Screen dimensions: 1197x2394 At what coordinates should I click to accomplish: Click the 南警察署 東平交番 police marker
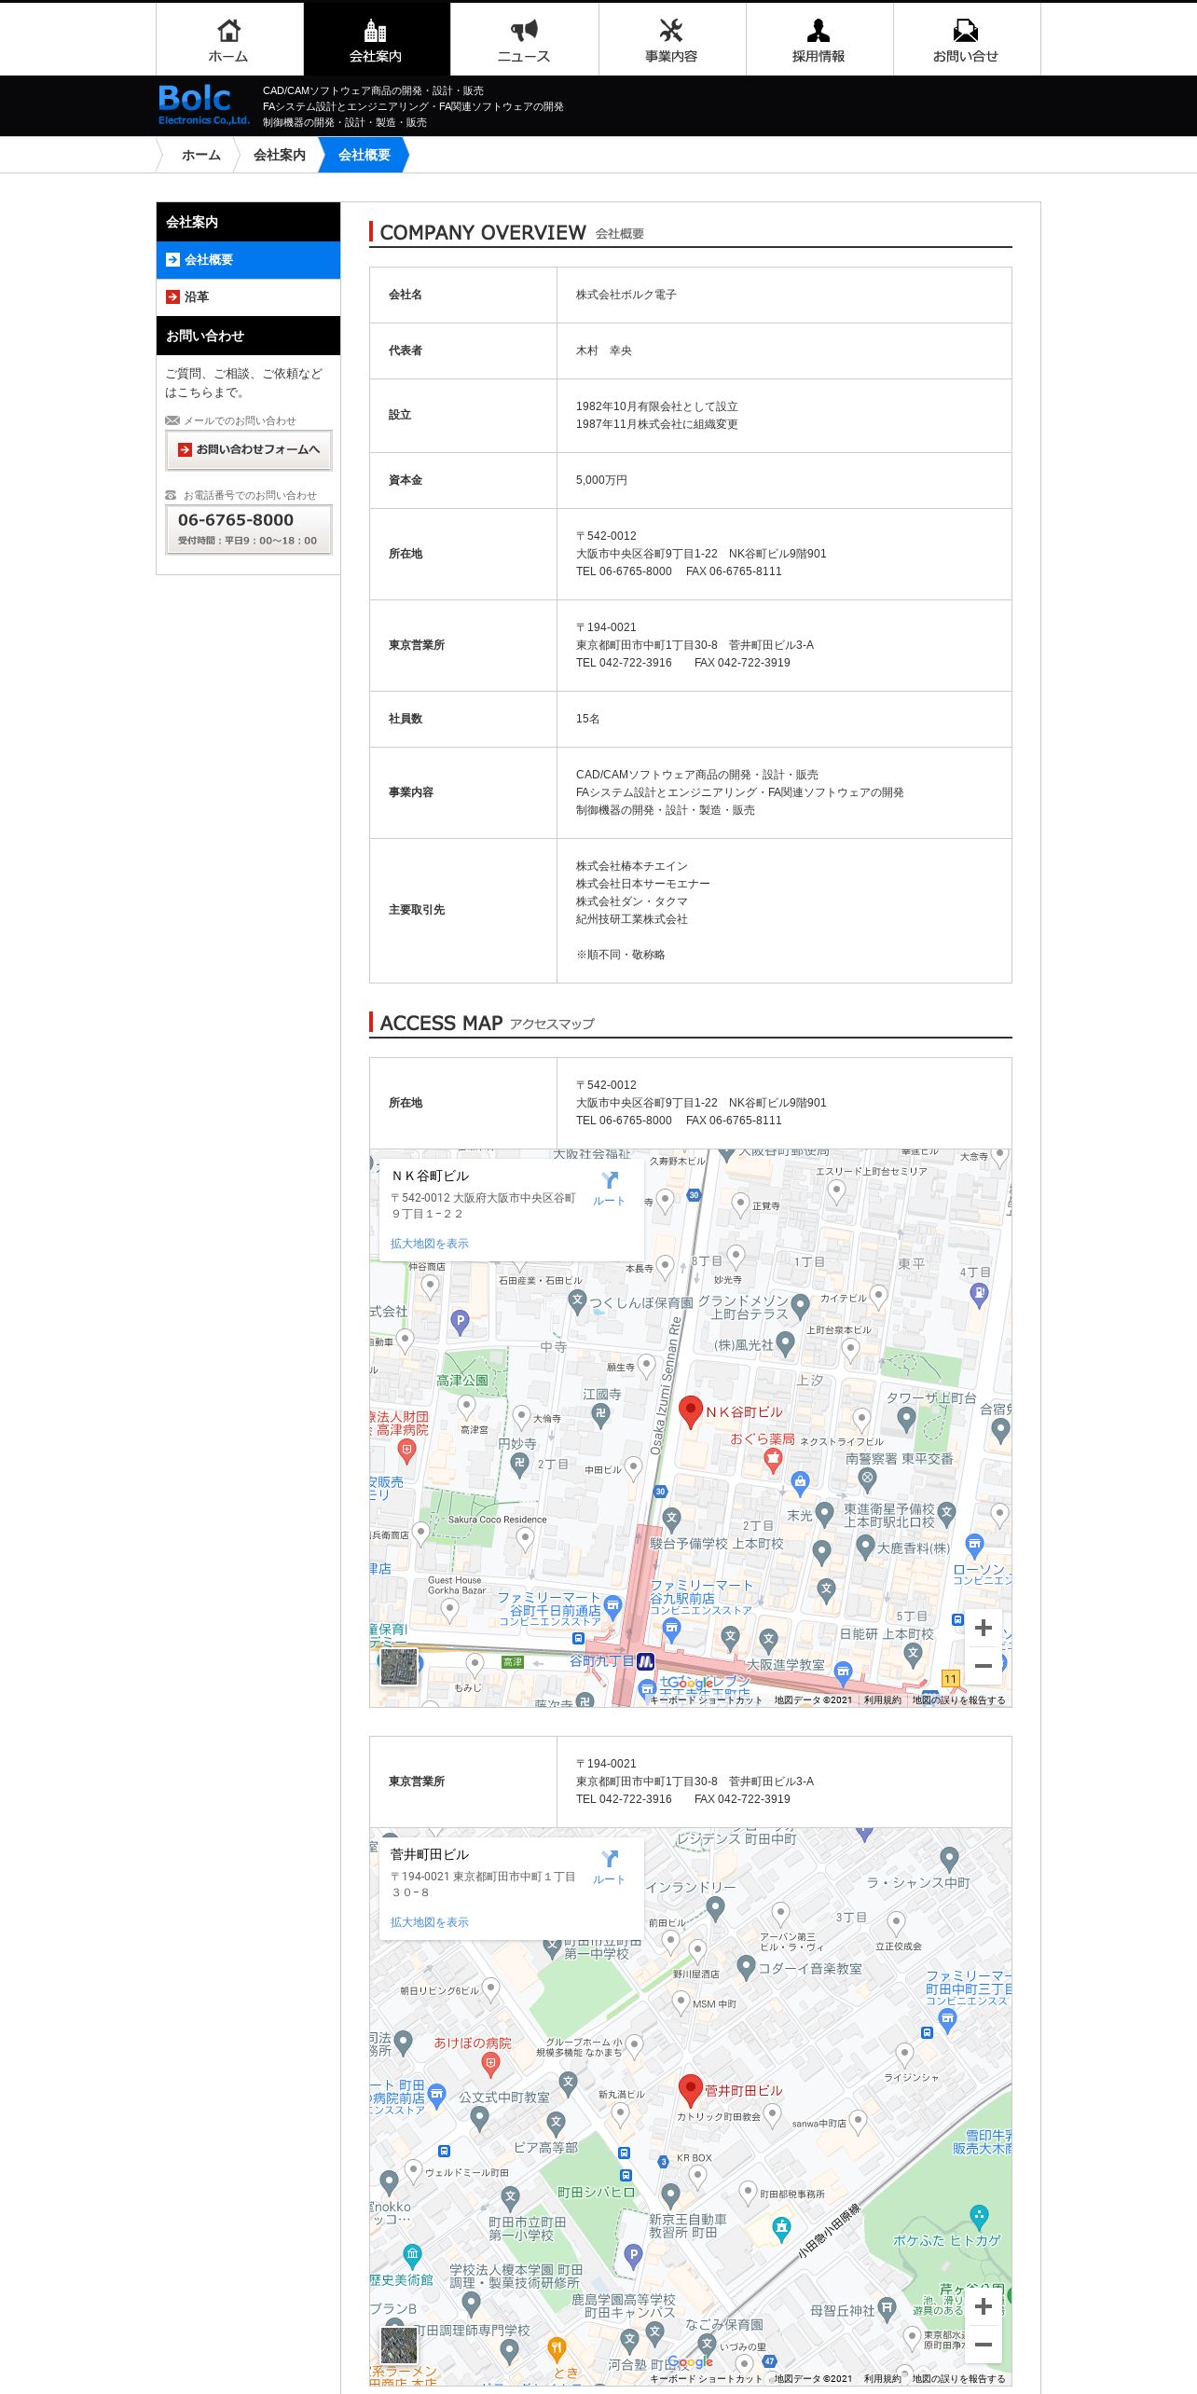click(867, 1479)
